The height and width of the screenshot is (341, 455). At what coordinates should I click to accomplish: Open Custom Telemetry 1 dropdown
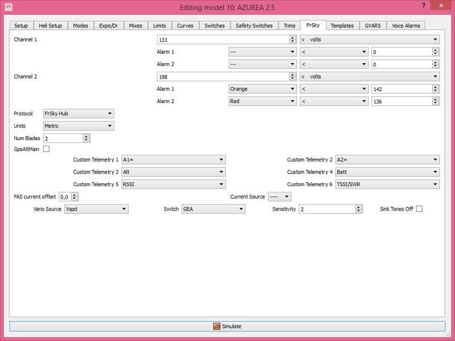[173, 160]
